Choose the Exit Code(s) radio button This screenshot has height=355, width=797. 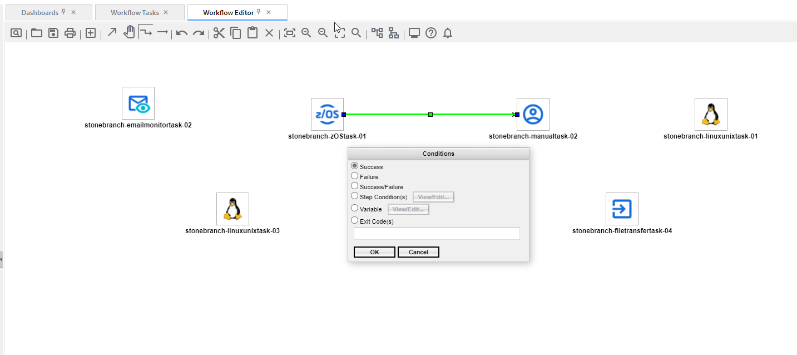(x=355, y=221)
